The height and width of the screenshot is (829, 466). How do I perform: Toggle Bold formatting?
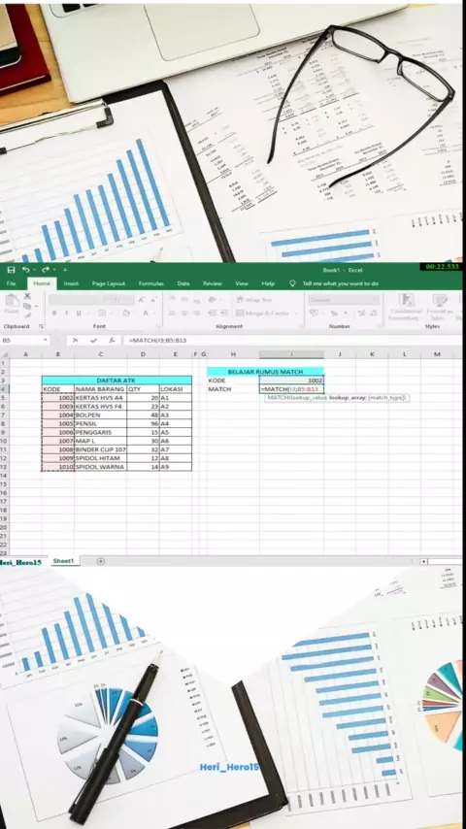click(54, 313)
